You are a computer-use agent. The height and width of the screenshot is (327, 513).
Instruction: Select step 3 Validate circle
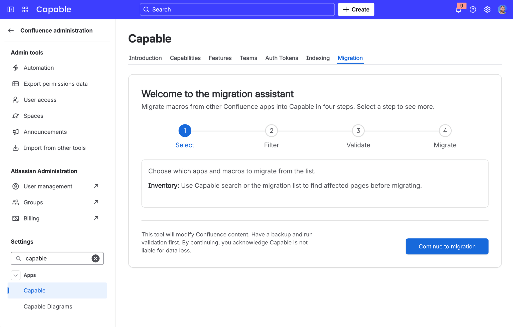point(358,131)
